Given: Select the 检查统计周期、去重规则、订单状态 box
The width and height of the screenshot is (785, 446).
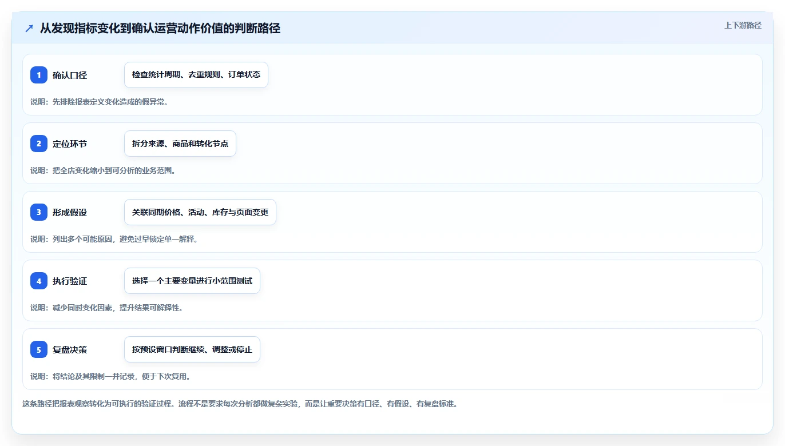Looking at the screenshot, I should [196, 75].
